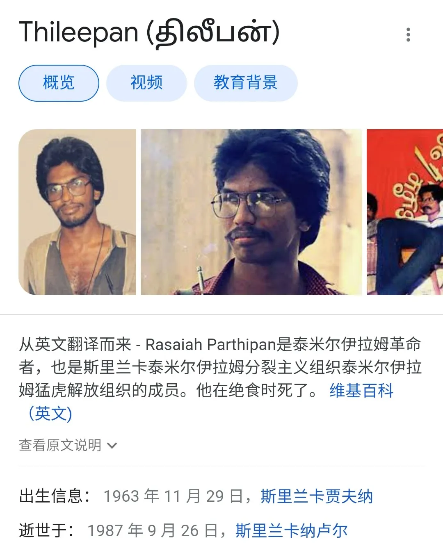Tap the translated description paragraph text
This screenshot has width=443, height=546.
pos(220,367)
